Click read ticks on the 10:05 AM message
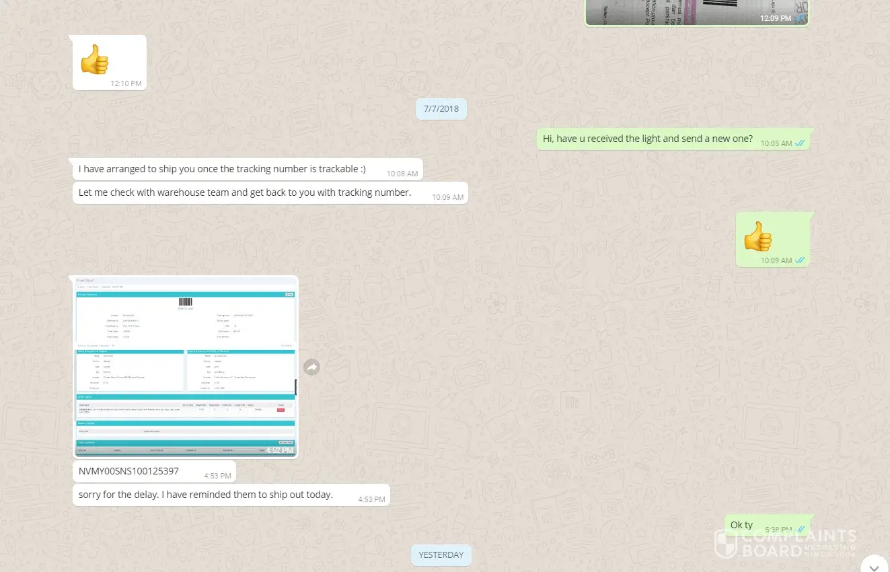The image size is (890, 572). pos(800,143)
